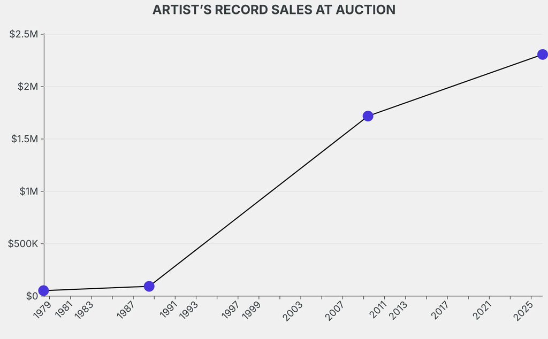Click the 2007 x-axis label

335,310
